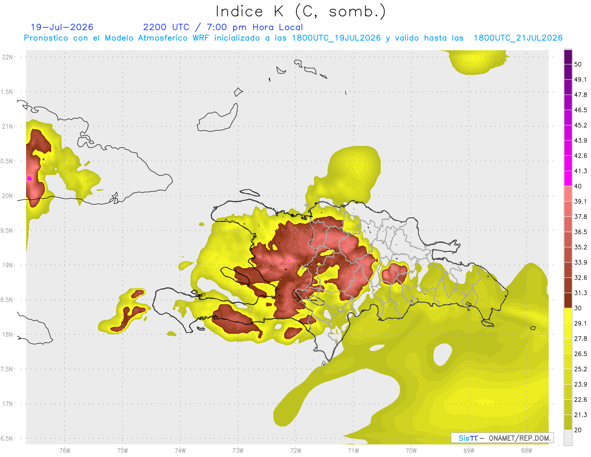The image size is (591, 457).
Task: Click the "70W" longitude label
Action: [411, 450]
